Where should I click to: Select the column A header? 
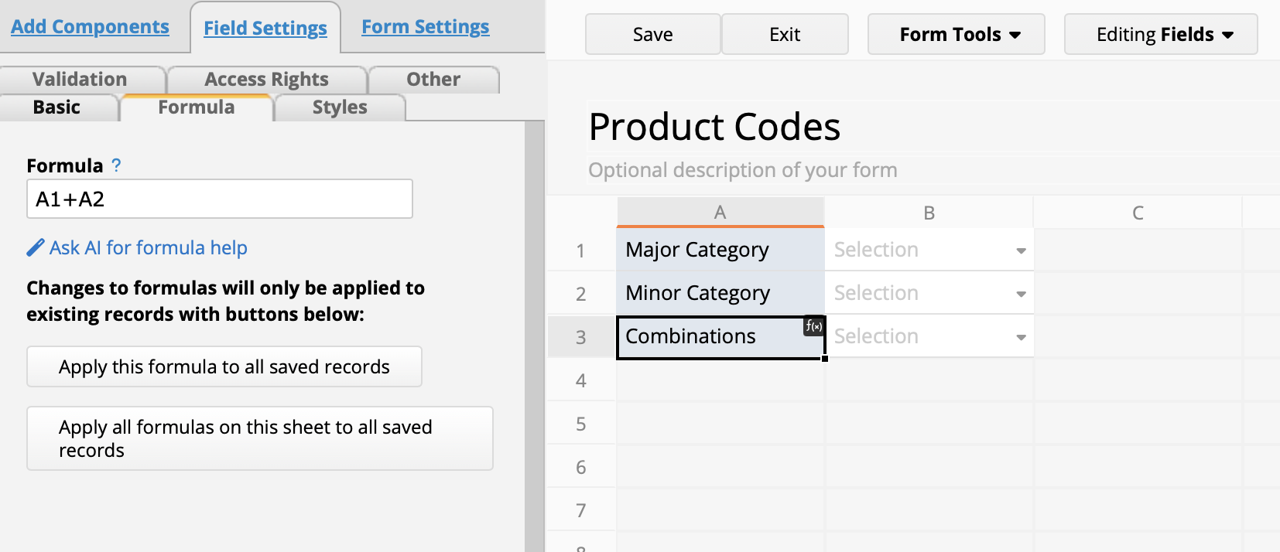point(720,213)
